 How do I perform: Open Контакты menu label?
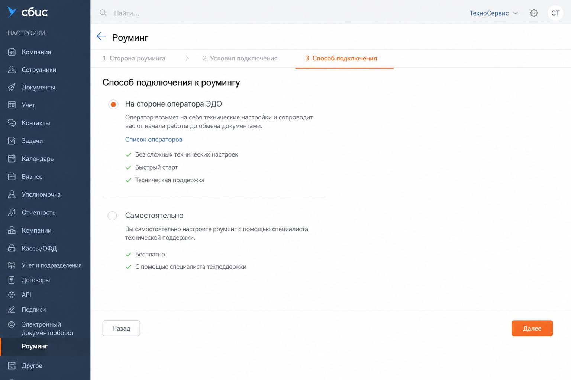[36, 123]
